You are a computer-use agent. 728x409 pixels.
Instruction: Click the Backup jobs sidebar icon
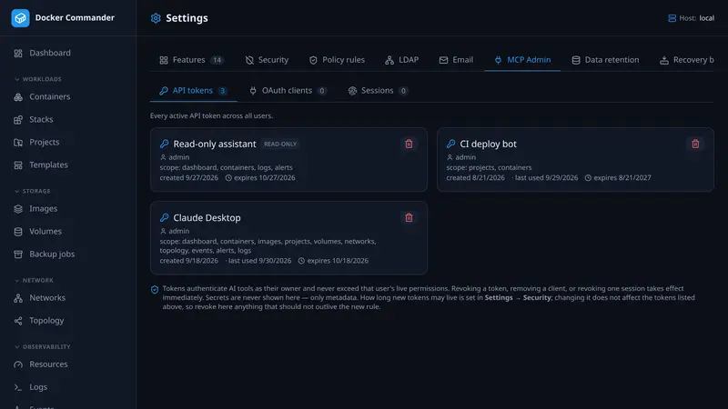(18, 254)
